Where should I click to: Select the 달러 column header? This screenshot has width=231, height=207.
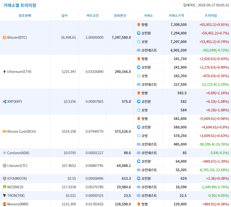pos(64,16)
